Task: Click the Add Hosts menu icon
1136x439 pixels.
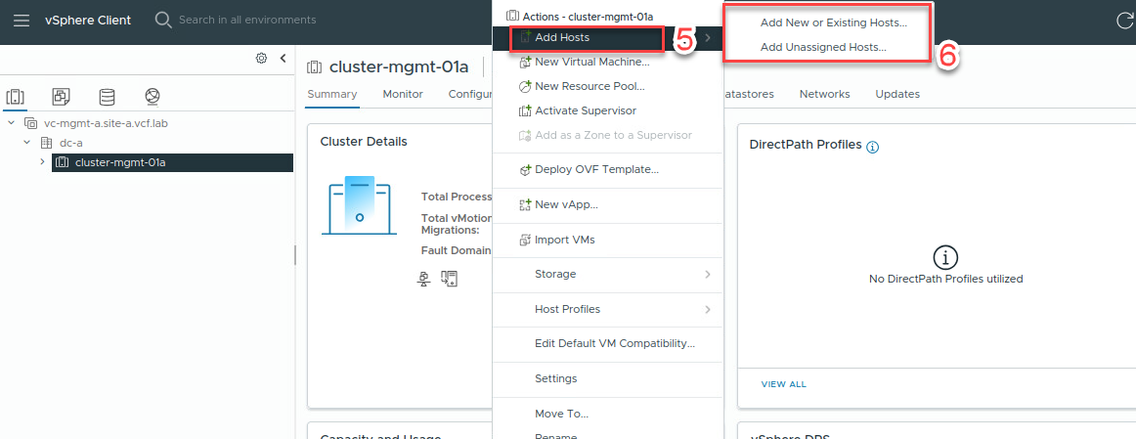Action: (x=526, y=37)
